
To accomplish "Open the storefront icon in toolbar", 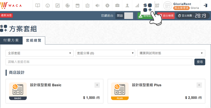I will pos(78,5).
